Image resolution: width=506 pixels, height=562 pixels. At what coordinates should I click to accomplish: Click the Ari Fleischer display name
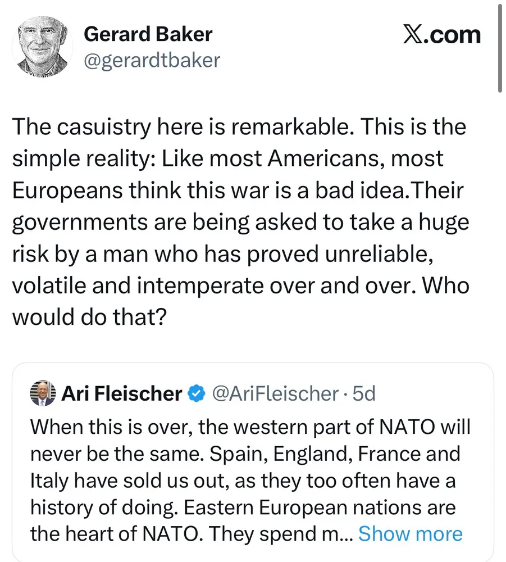point(122,394)
